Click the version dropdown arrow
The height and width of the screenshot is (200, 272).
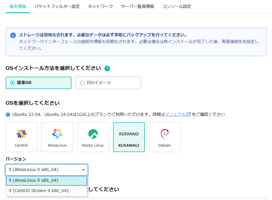pos(83,170)
